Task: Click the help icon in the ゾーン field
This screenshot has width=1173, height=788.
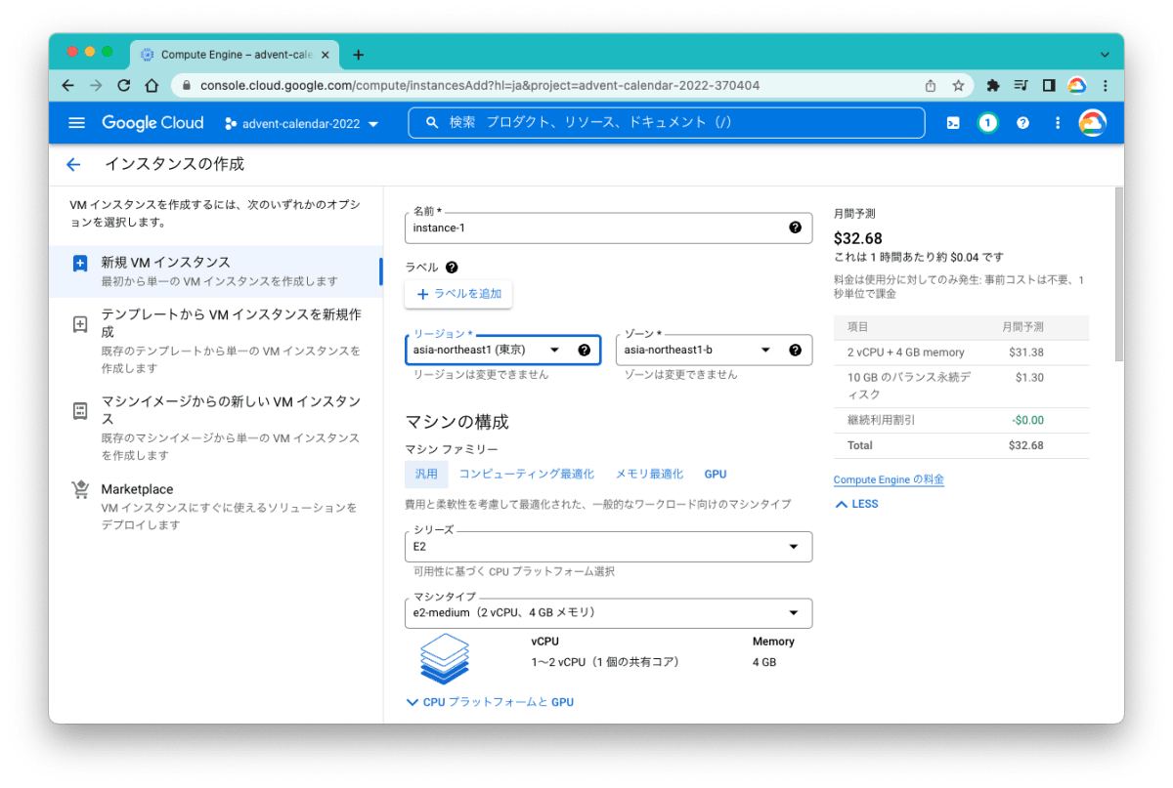Action: click(x=795, y=350)
